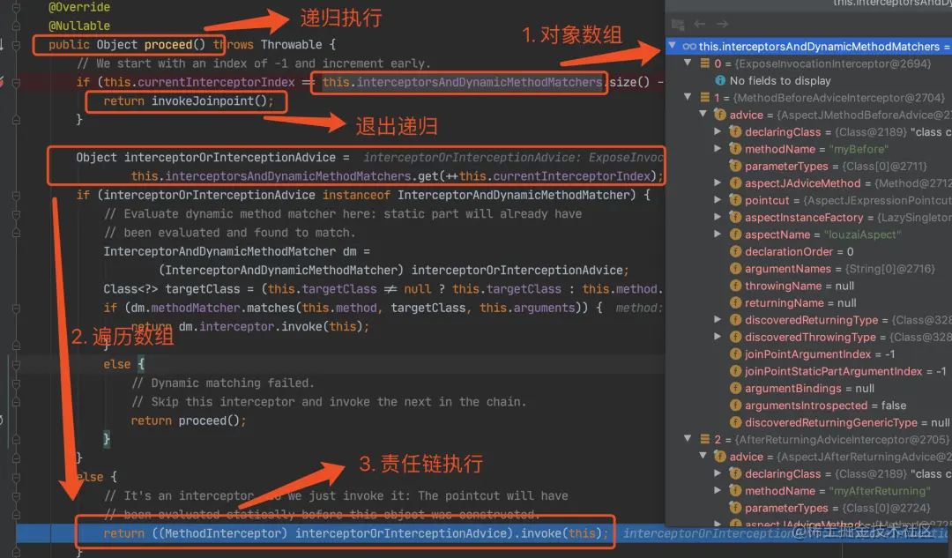Image resolution: width=952 pixels, height=558 pixels.
Task: Click the field icon beside declarationOrder
Action: pyautogui.click(x=735, y=251)
